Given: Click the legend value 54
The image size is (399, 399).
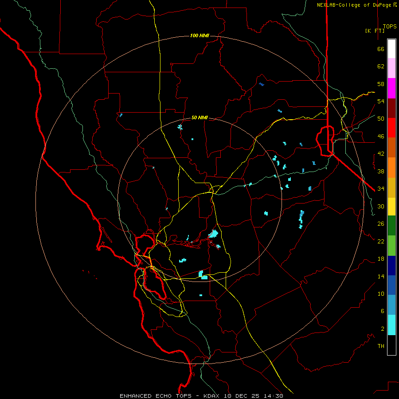Looking at the screenshot, I should click(381, 101).
